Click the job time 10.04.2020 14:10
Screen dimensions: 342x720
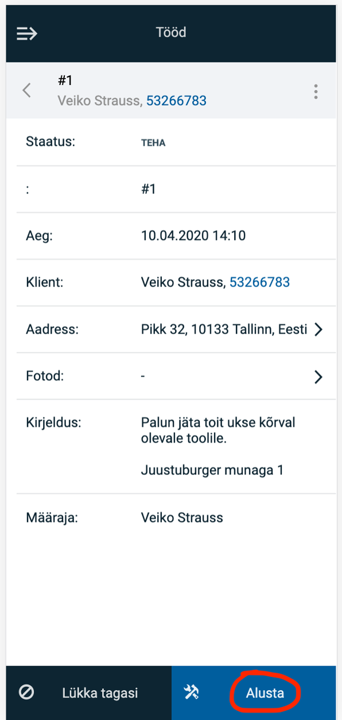click(x=193, y=235)
